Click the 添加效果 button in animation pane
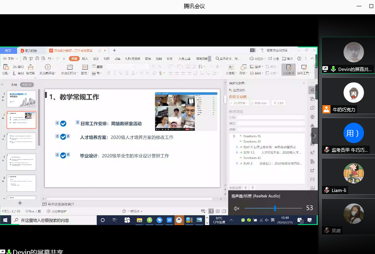The height and width of the screenshot is (254, 375). point(239,103)
